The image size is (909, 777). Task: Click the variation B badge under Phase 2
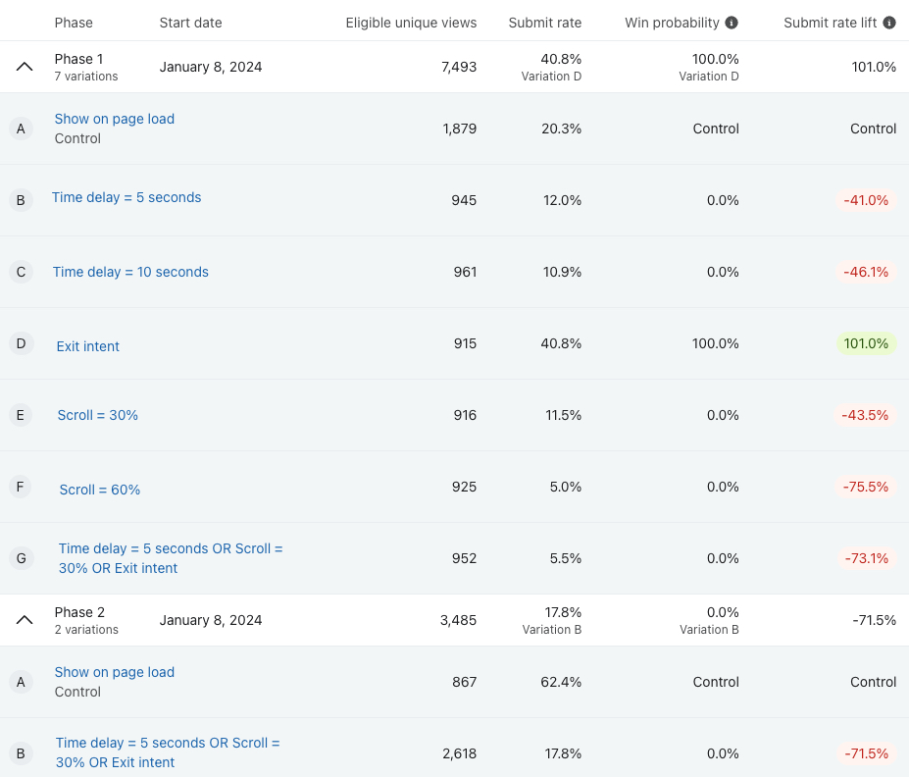pyautogui.click(x=21, y=753)
